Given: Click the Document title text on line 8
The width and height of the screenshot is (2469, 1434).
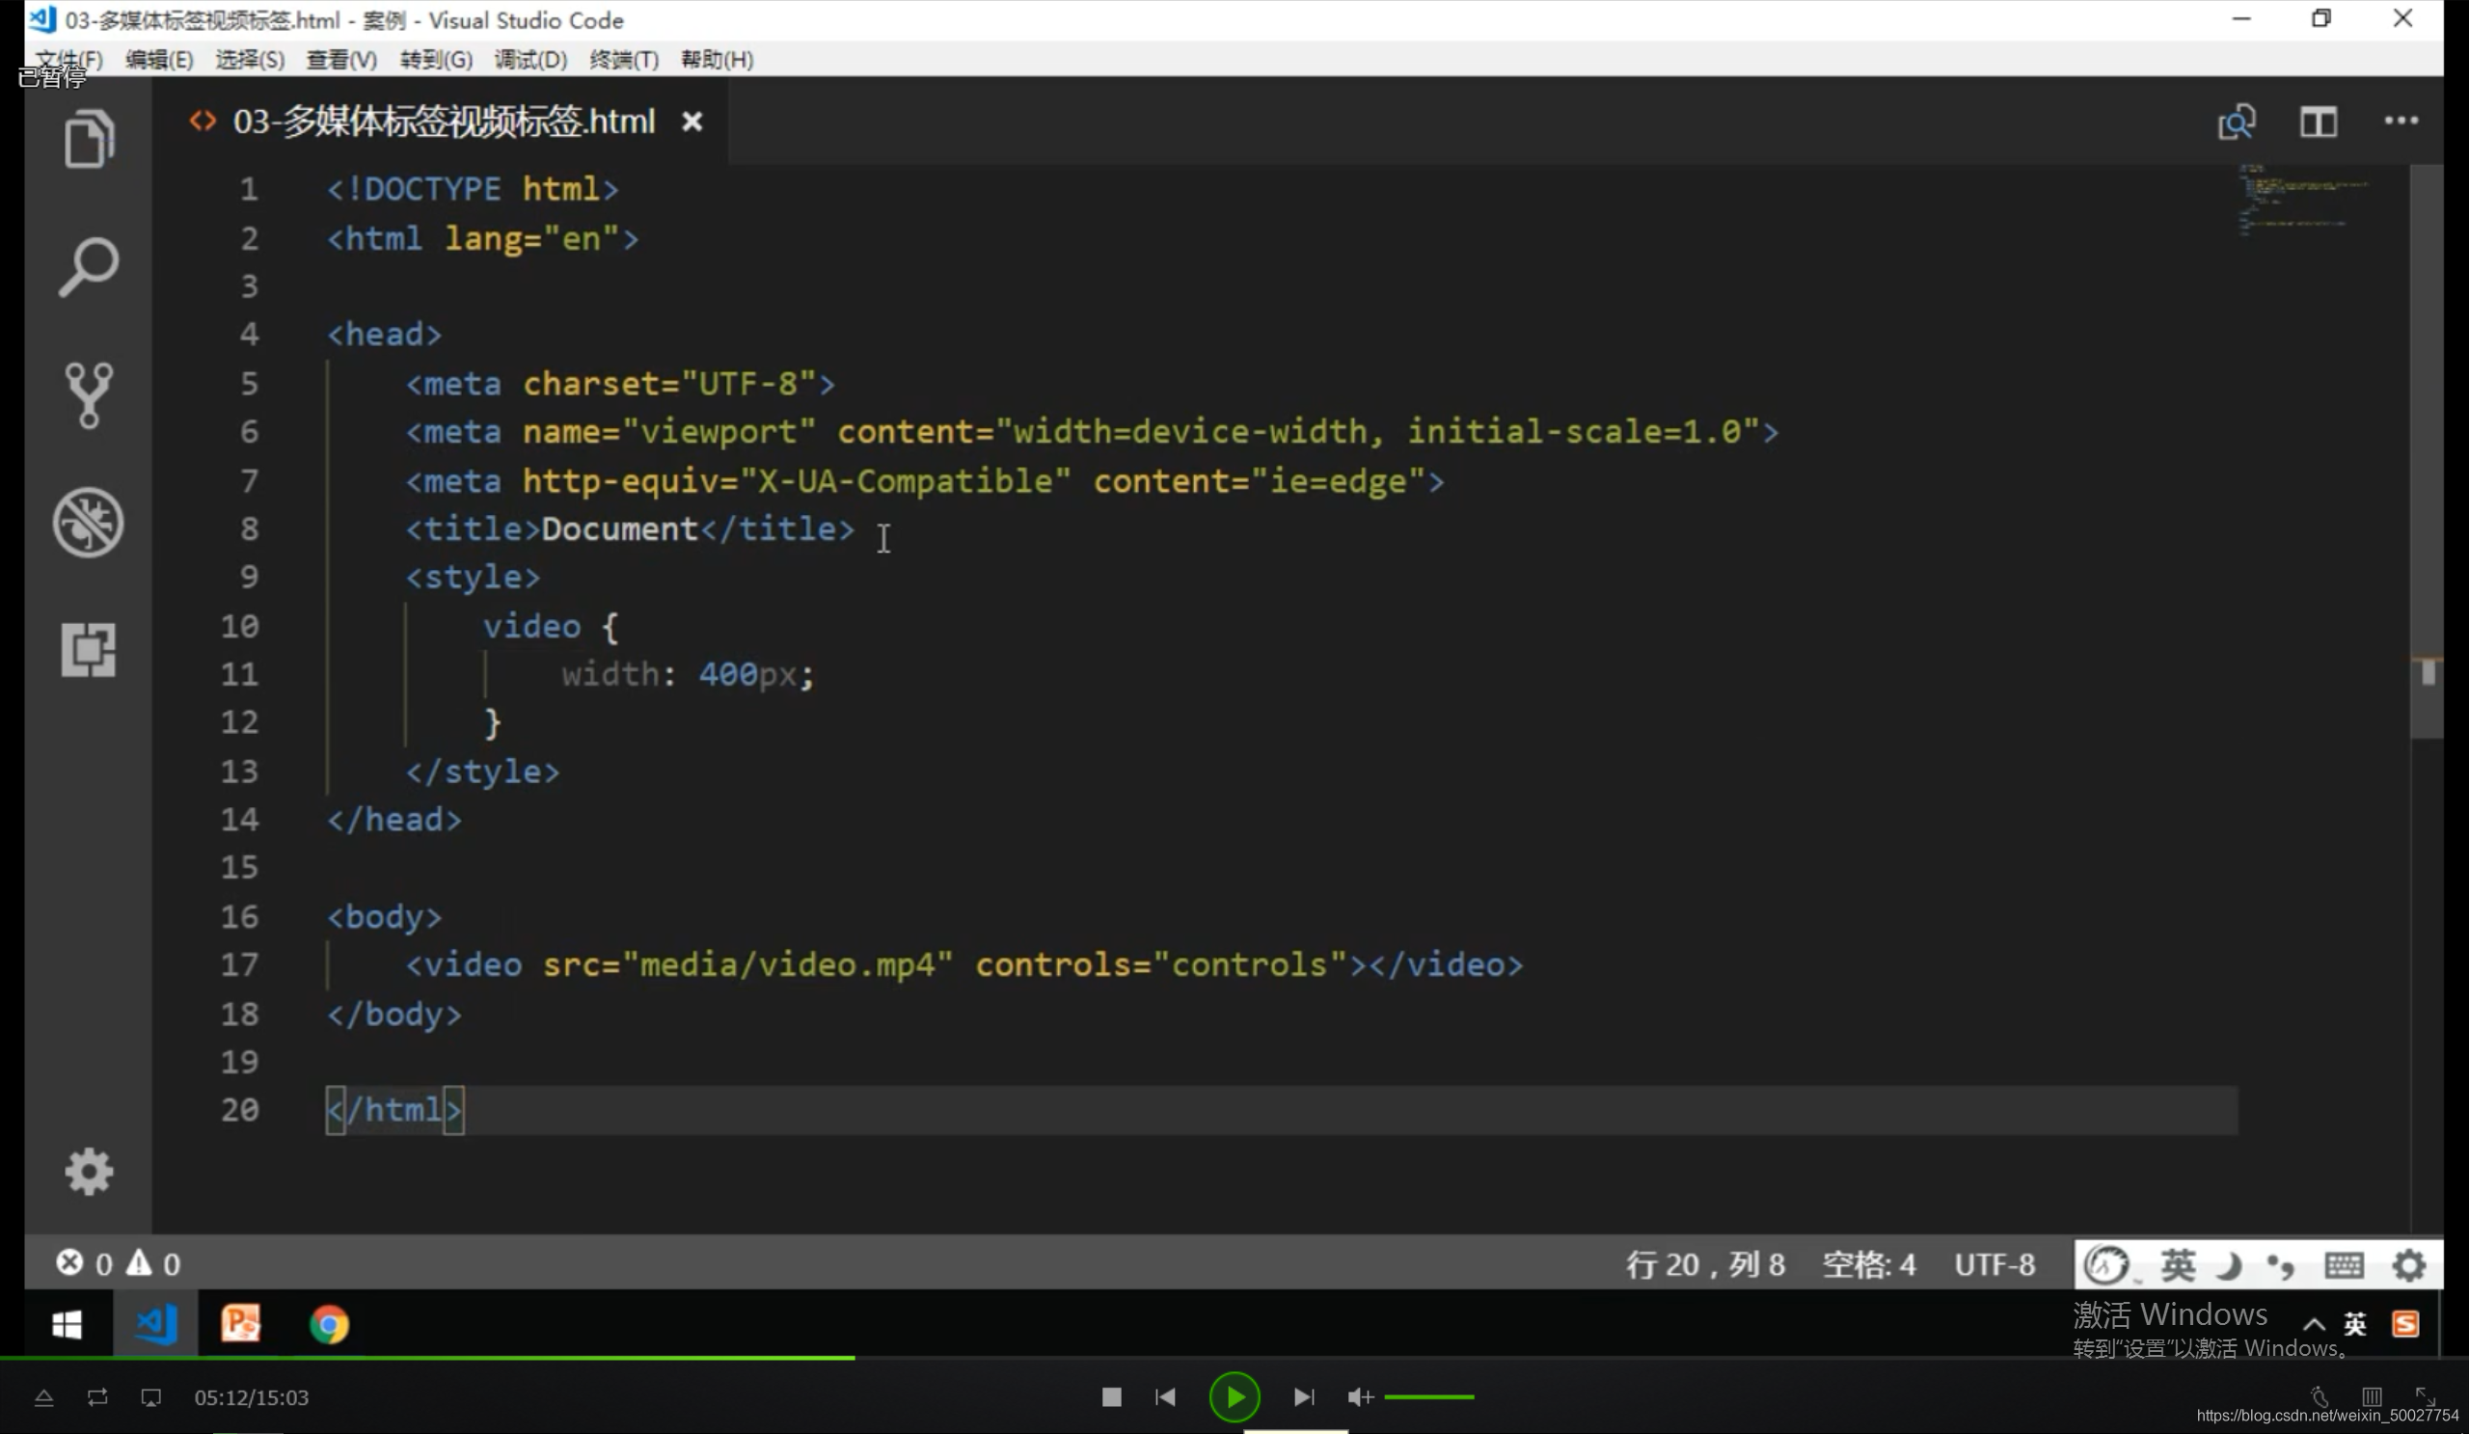Looking at the screenshot, I should (619, 529).
